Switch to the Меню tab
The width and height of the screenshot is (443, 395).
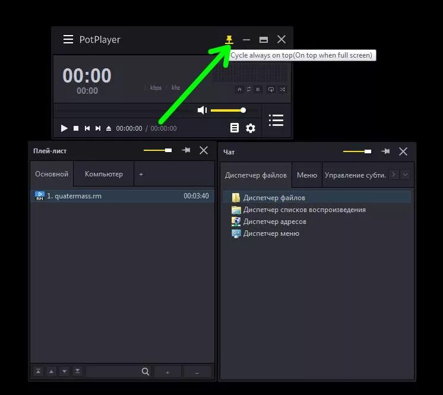pyautogui.click(x=307, y=175)
